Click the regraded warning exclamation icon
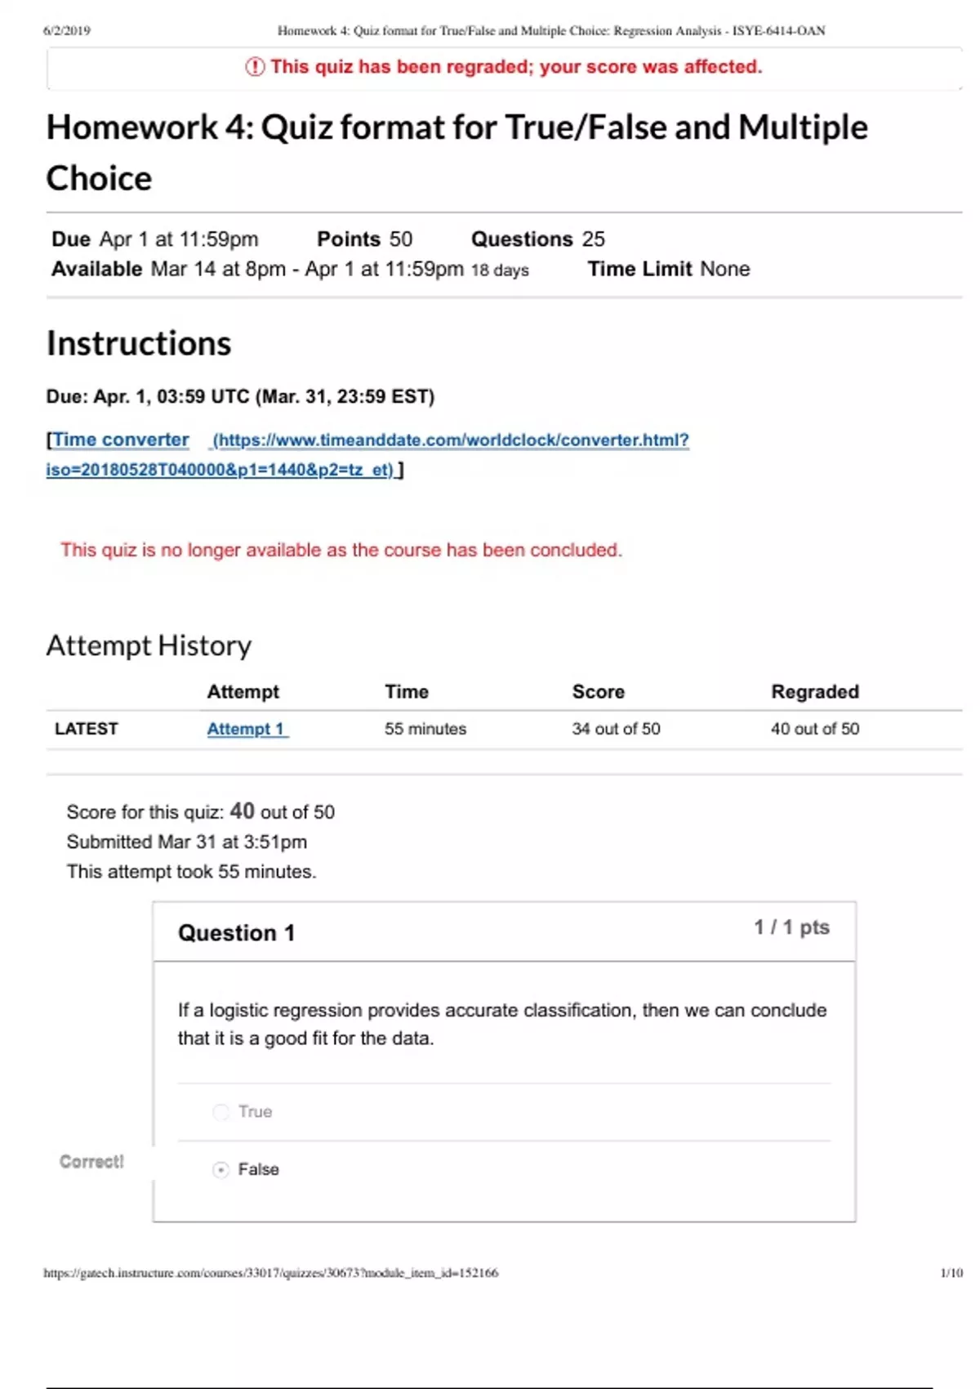 [x=255, y=67]
